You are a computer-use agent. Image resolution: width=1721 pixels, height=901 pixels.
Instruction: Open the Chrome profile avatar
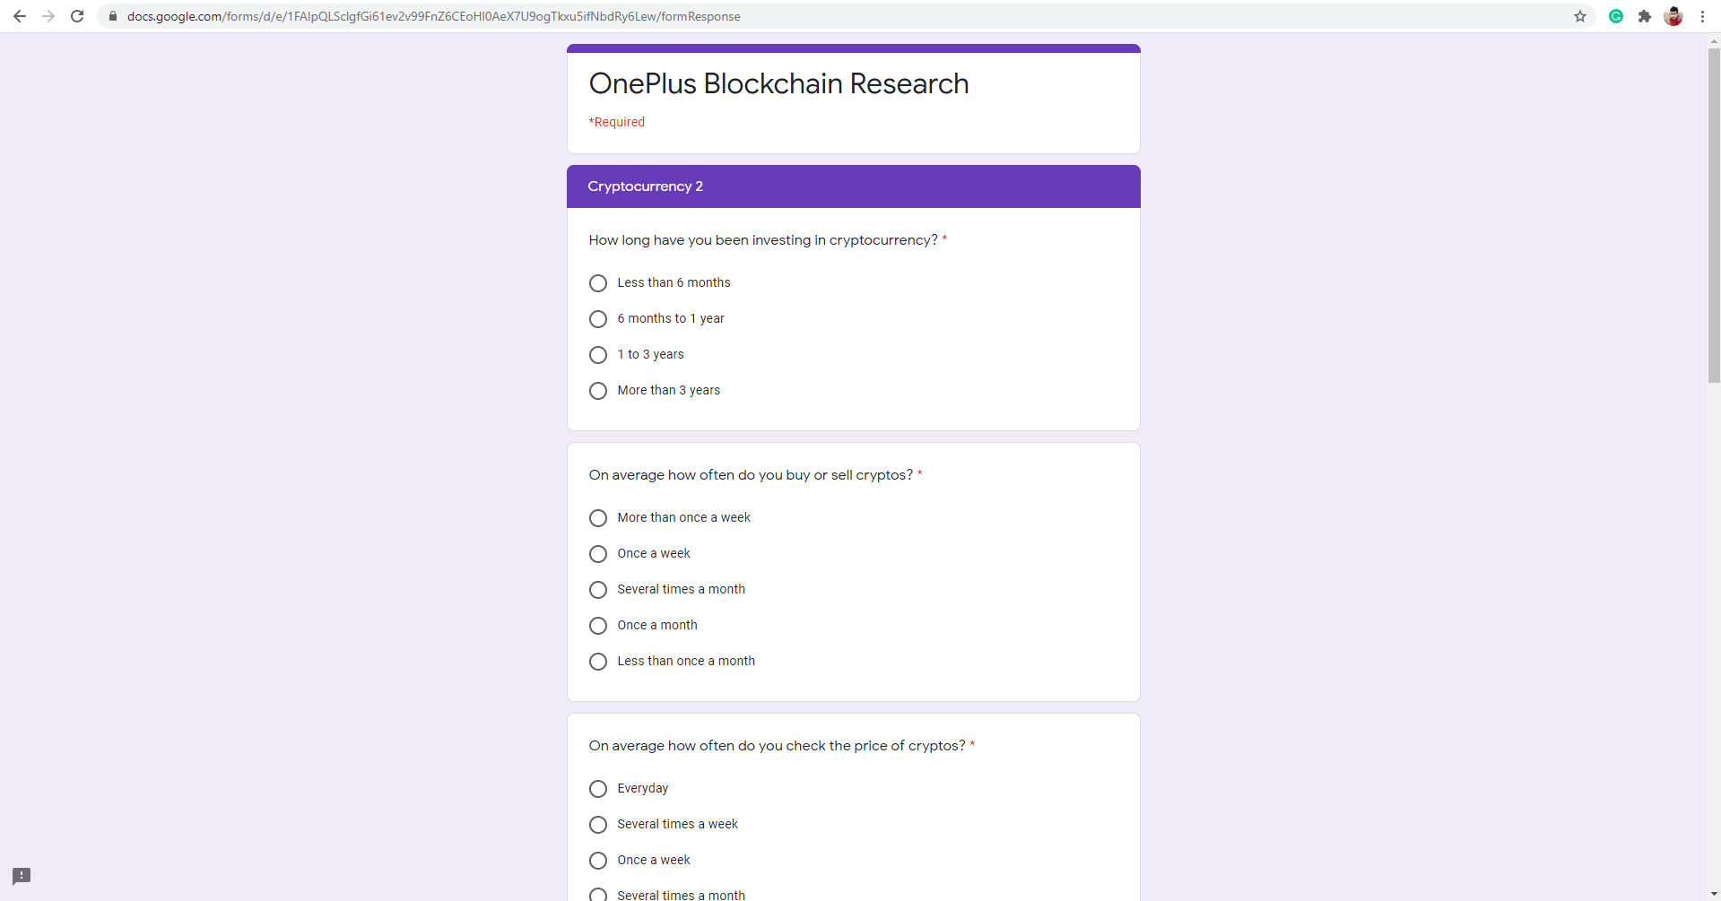point(1673,16)
